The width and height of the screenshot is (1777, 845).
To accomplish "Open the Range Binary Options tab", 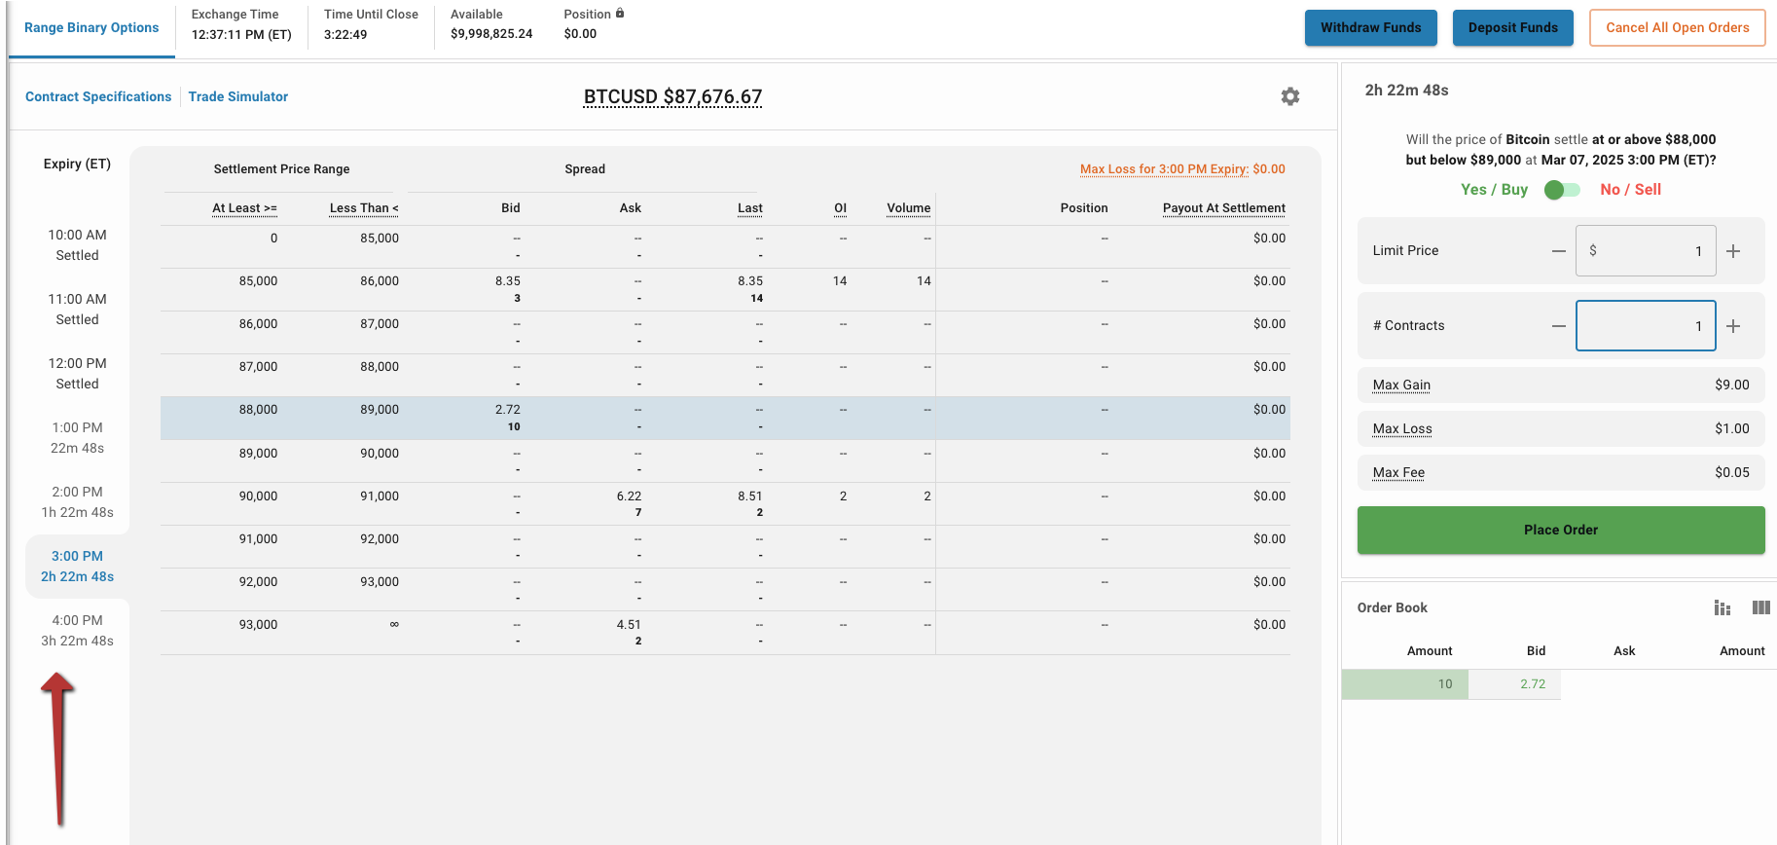I will (x=91, y=27).
